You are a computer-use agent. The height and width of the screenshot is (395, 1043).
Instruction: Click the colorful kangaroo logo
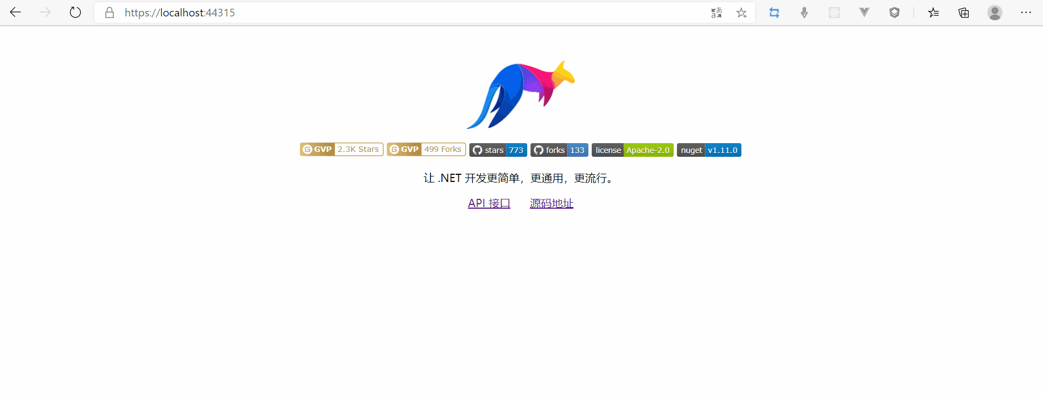pyautogui.click(x=521, y=95)
